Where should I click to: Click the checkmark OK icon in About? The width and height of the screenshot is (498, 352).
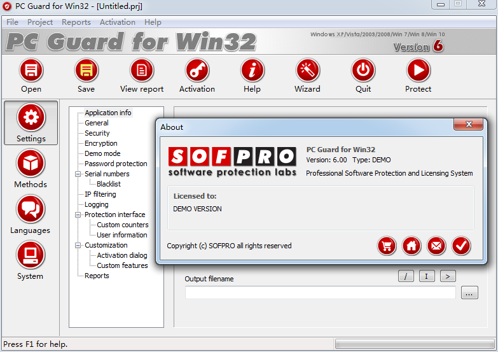(461, 246)
